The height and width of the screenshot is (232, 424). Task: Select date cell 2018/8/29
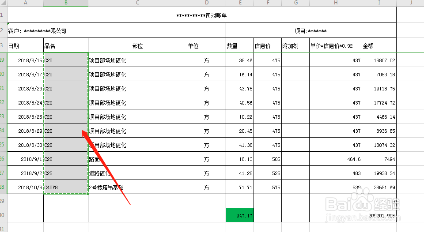[25, 131]
